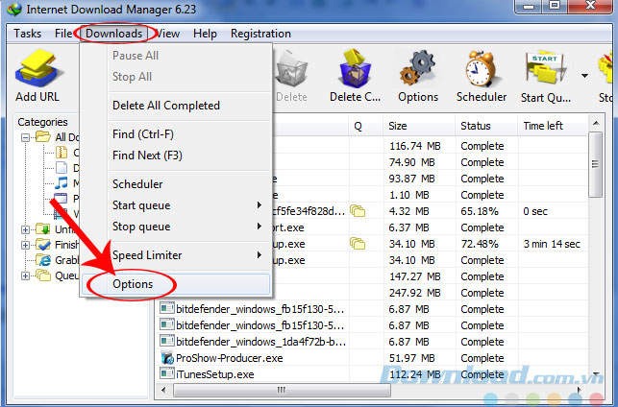Click the vertical scrollbar up arrow
The height and width of the screenshot is (407, 618).
point(596,123)
